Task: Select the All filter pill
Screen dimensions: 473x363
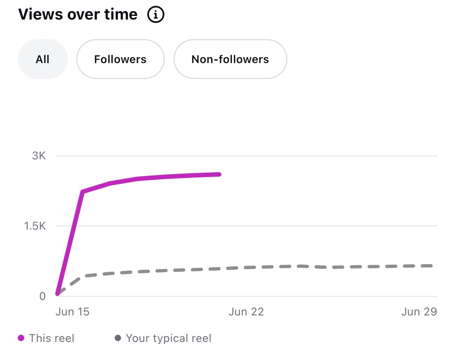Action: [43, 59]
